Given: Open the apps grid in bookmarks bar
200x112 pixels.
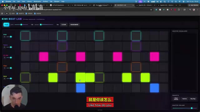Looking at the screenshot, I should click(2, 13).
